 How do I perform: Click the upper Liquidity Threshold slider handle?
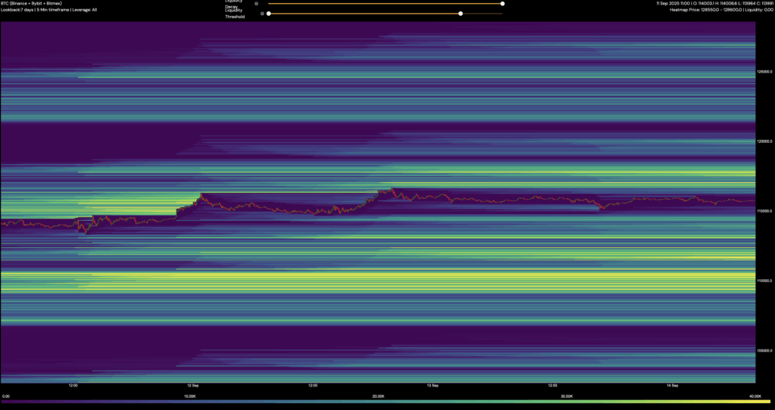point(460,14)
